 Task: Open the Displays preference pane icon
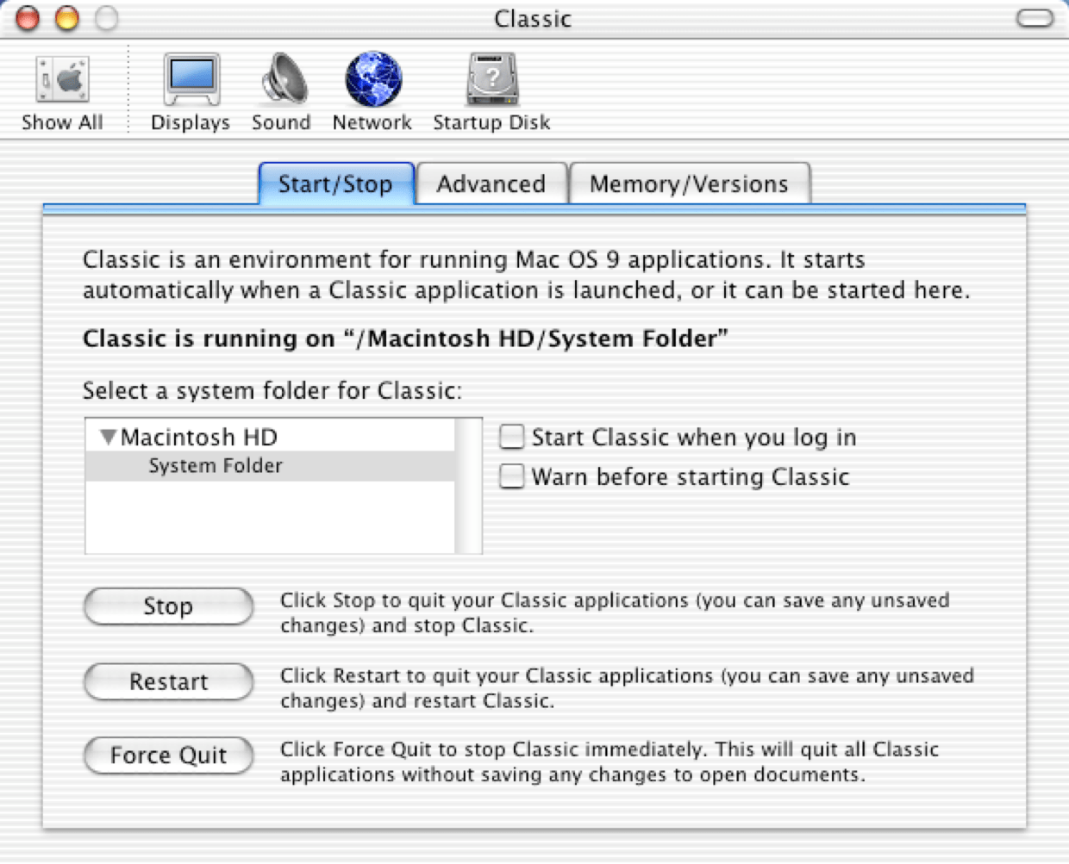[191, 79]
